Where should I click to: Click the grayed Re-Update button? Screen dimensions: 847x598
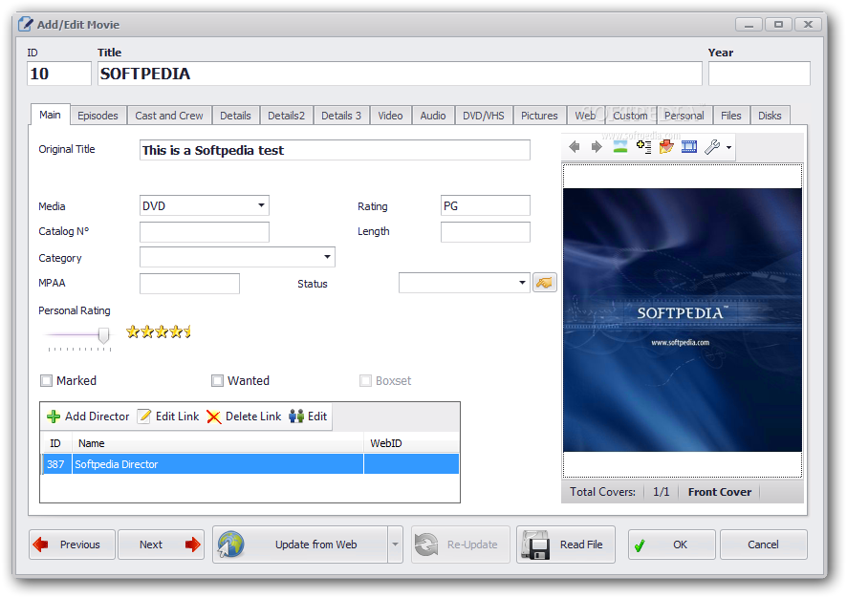tap(460, 545)
